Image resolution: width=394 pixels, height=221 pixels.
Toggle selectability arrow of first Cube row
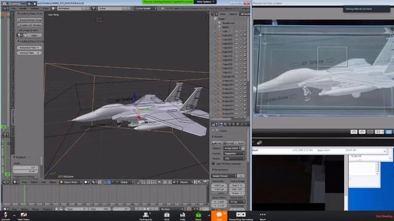pos(241,31)
